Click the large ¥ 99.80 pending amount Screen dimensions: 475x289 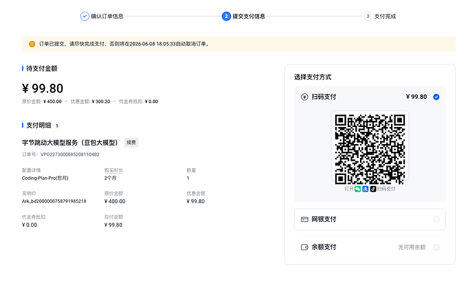pyautogui.click(x=43, y=89)
